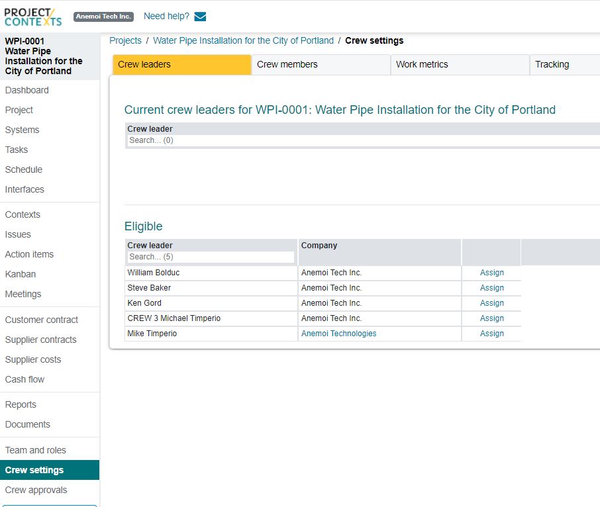Click the Project Contexts logo
Viewport: 600px width, 507px height.
(33, 17)
